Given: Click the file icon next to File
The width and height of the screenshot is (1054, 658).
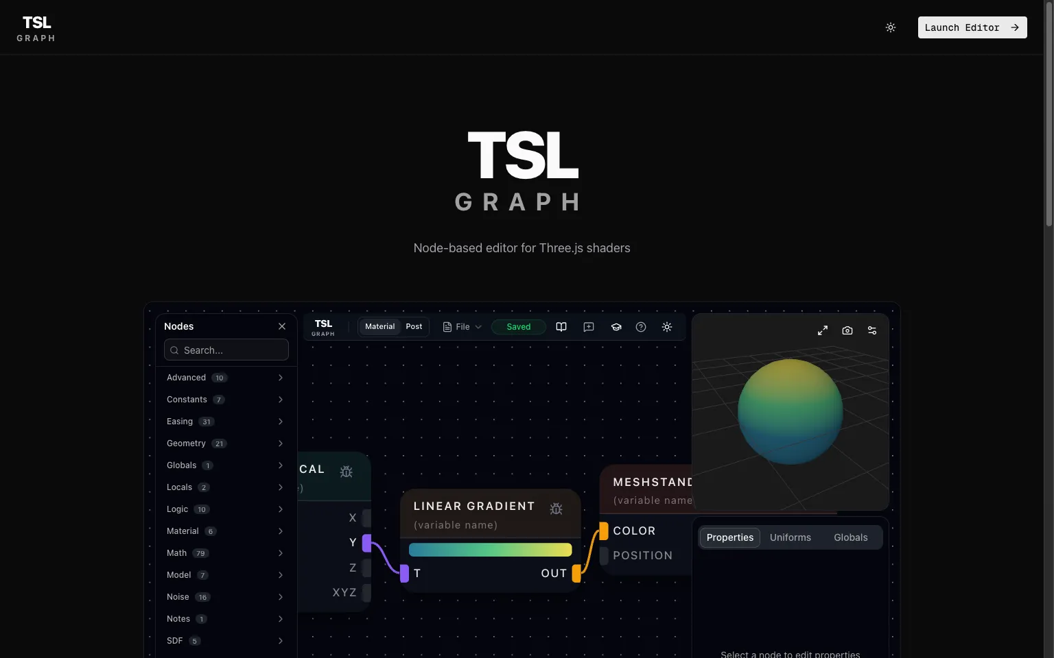Looking at the screenshot, I should [447, 327].
